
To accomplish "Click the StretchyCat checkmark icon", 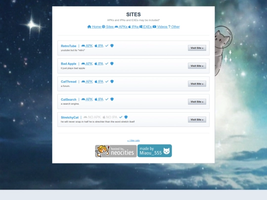I will coord(121,117).
